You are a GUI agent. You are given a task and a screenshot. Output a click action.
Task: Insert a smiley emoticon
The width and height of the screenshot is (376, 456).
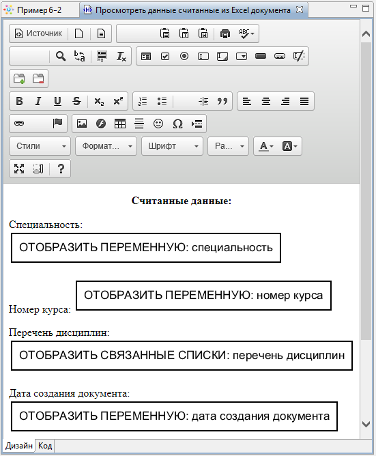[x=158, y=124]
